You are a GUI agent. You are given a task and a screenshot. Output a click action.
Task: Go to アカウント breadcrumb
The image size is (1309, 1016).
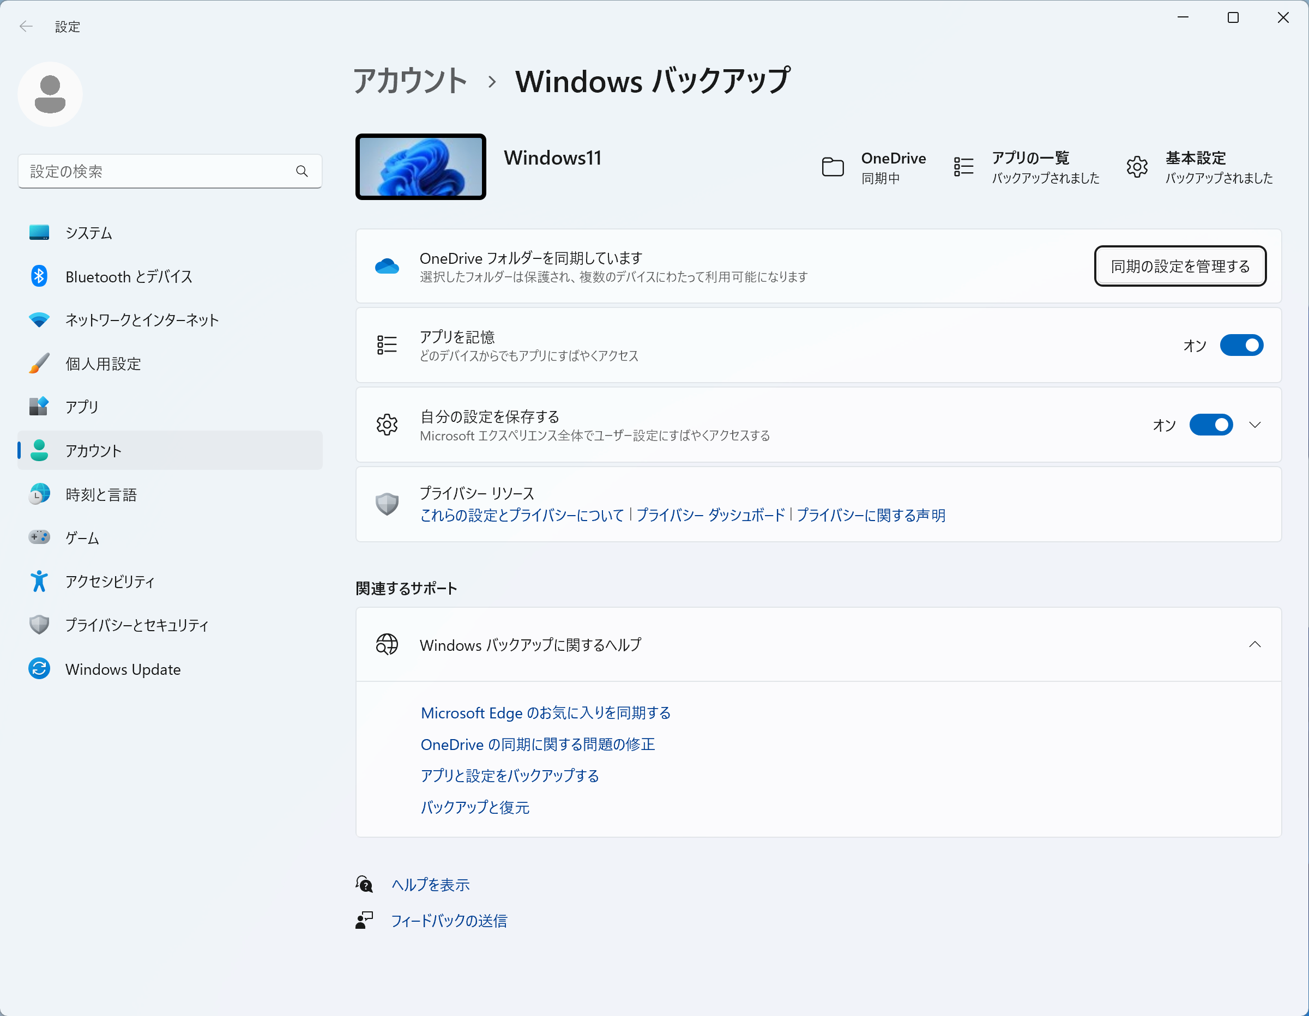point(410,81)
